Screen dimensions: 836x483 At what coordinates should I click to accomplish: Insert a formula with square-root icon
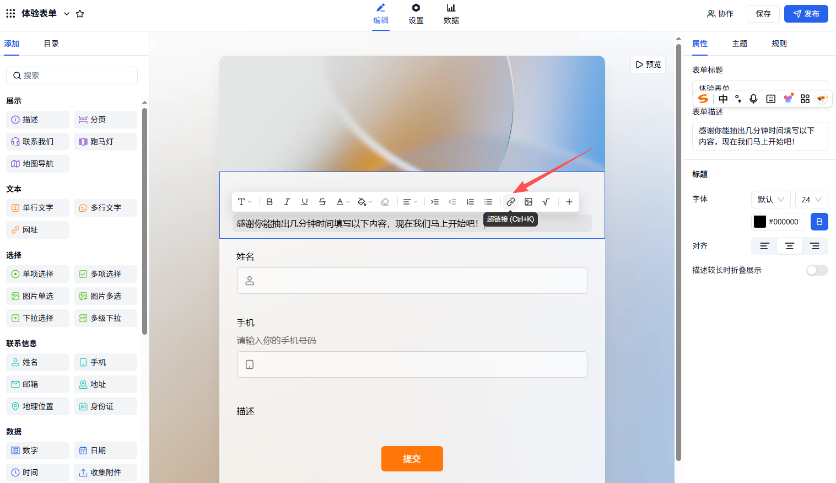point(546,202)
